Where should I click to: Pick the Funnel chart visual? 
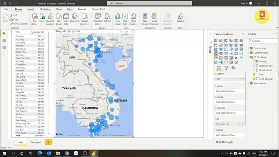(x=221, y=49)
